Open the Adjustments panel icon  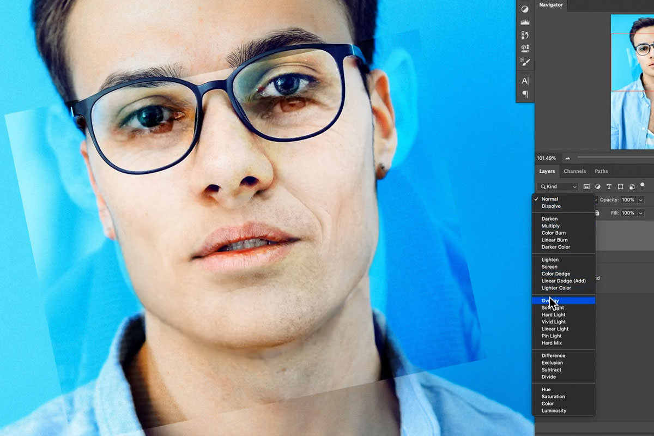525,9
